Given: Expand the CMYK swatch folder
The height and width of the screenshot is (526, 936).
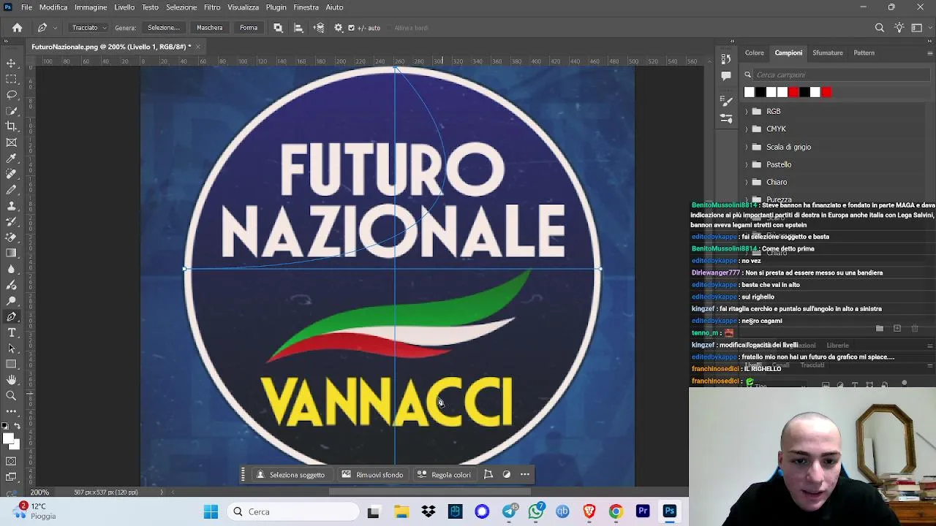Looking at the screenshot, I should (x=747, y=129).
